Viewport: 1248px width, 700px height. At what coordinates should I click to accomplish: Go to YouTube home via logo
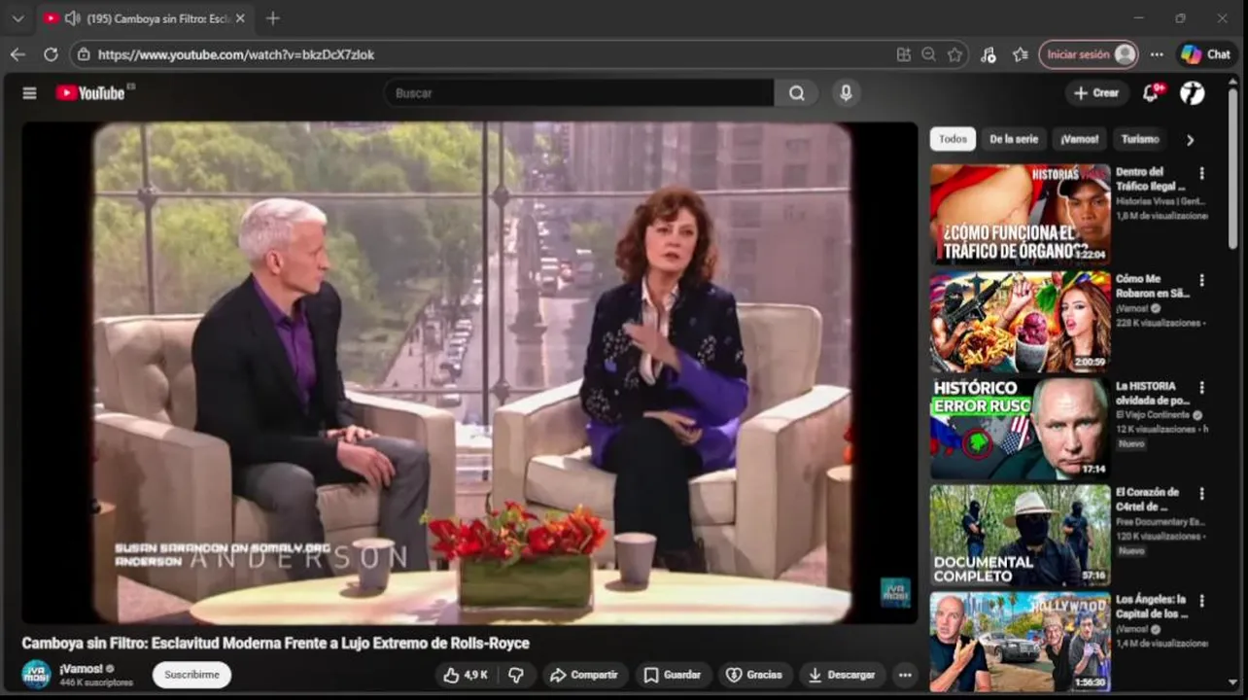(90, 93)
